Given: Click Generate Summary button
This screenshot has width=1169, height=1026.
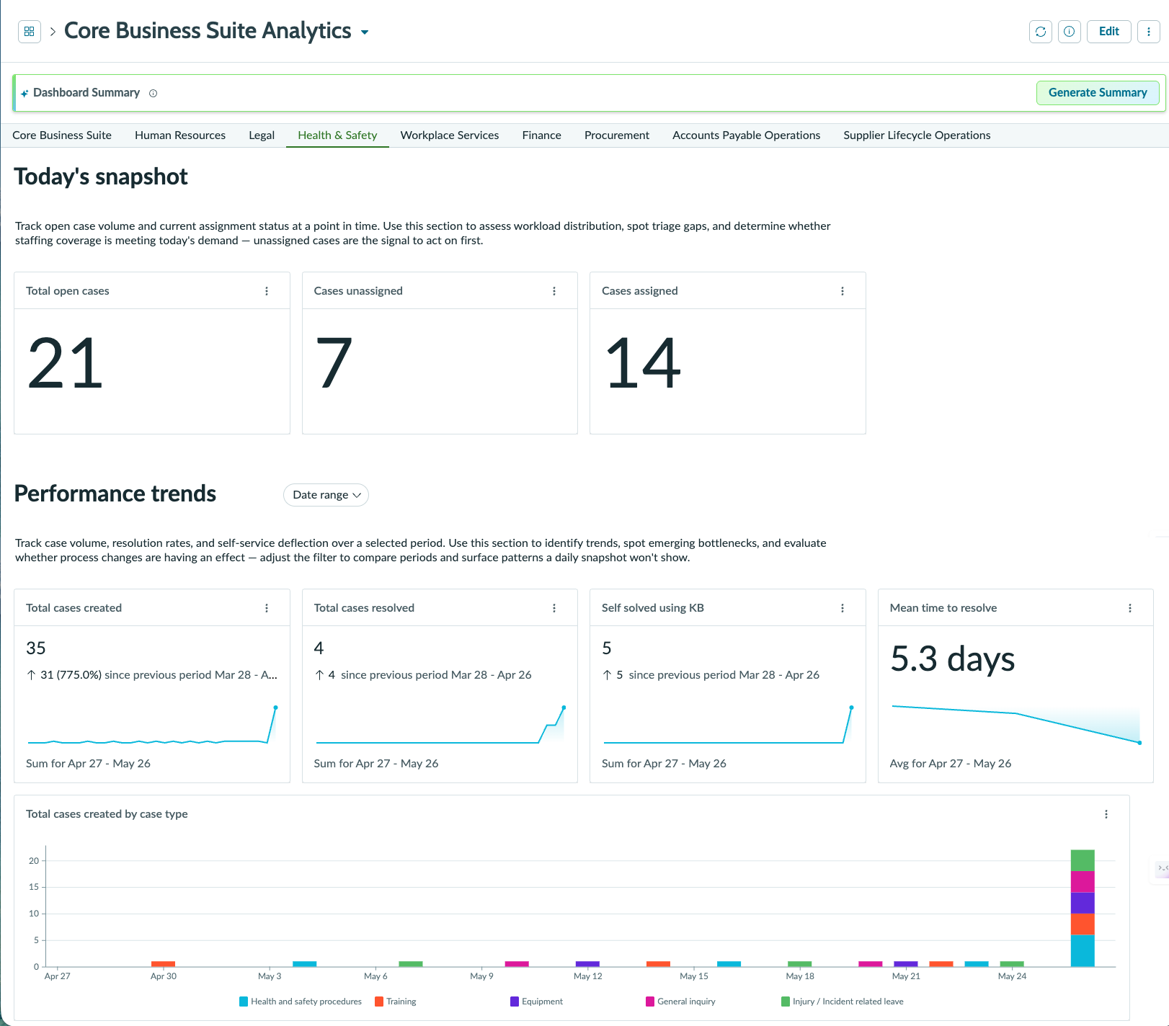Looking at the screenshot, I should tap(1098, 93).
